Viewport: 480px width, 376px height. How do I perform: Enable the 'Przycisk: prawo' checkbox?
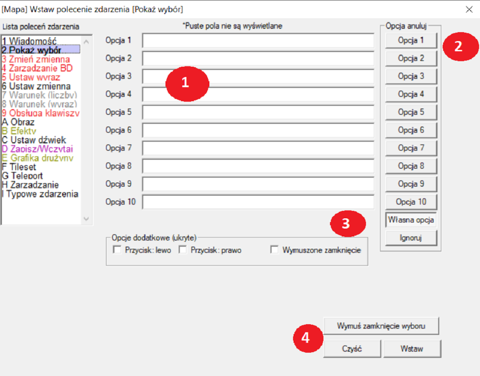coord(183,250)
